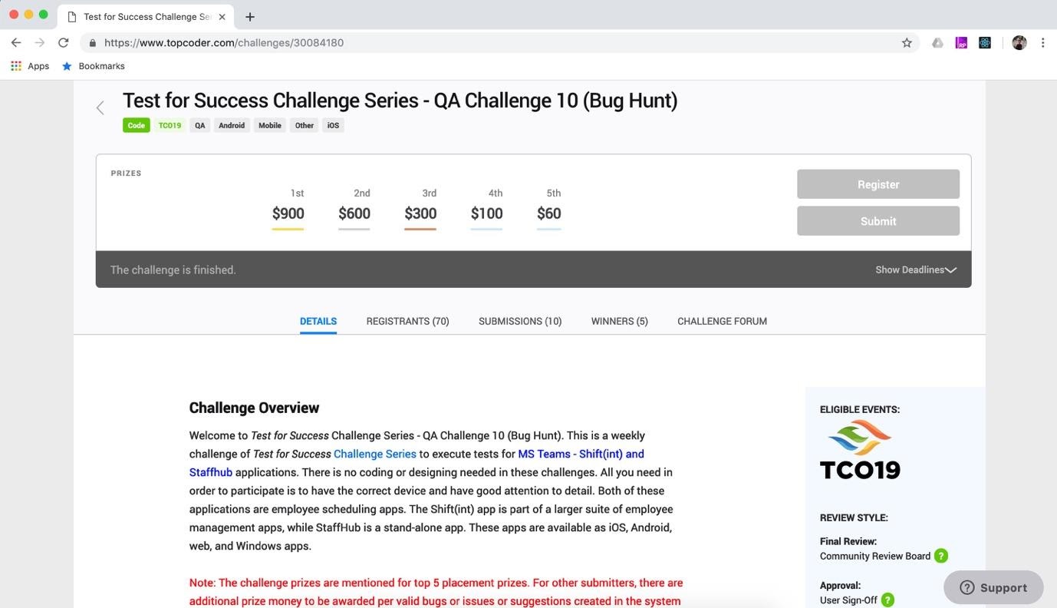Open the Submissions (10) tab
Viewport: 1057px width, 608px height.
pos(520,321)
